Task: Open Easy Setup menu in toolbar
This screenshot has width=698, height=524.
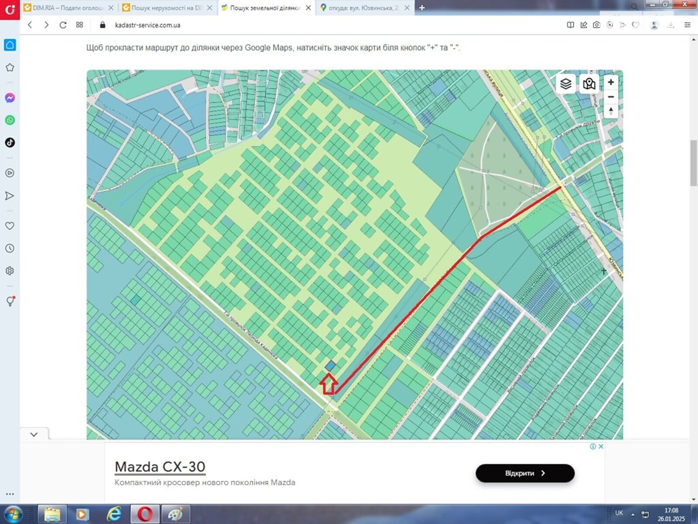Action: click(x=688, y=25)
